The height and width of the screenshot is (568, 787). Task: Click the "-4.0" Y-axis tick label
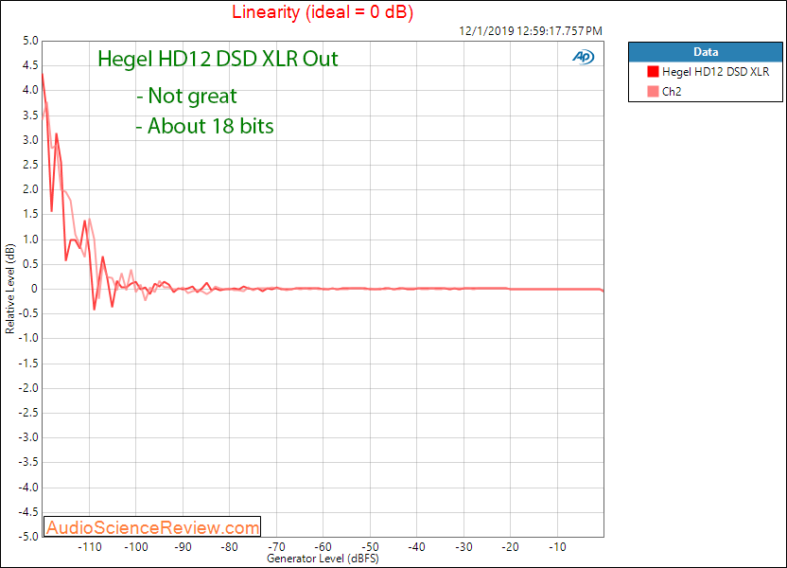28,488
